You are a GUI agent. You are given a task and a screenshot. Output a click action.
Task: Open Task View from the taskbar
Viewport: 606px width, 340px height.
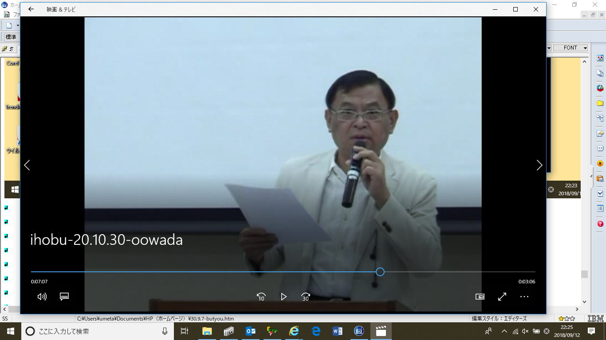click(x=185, y=331)
